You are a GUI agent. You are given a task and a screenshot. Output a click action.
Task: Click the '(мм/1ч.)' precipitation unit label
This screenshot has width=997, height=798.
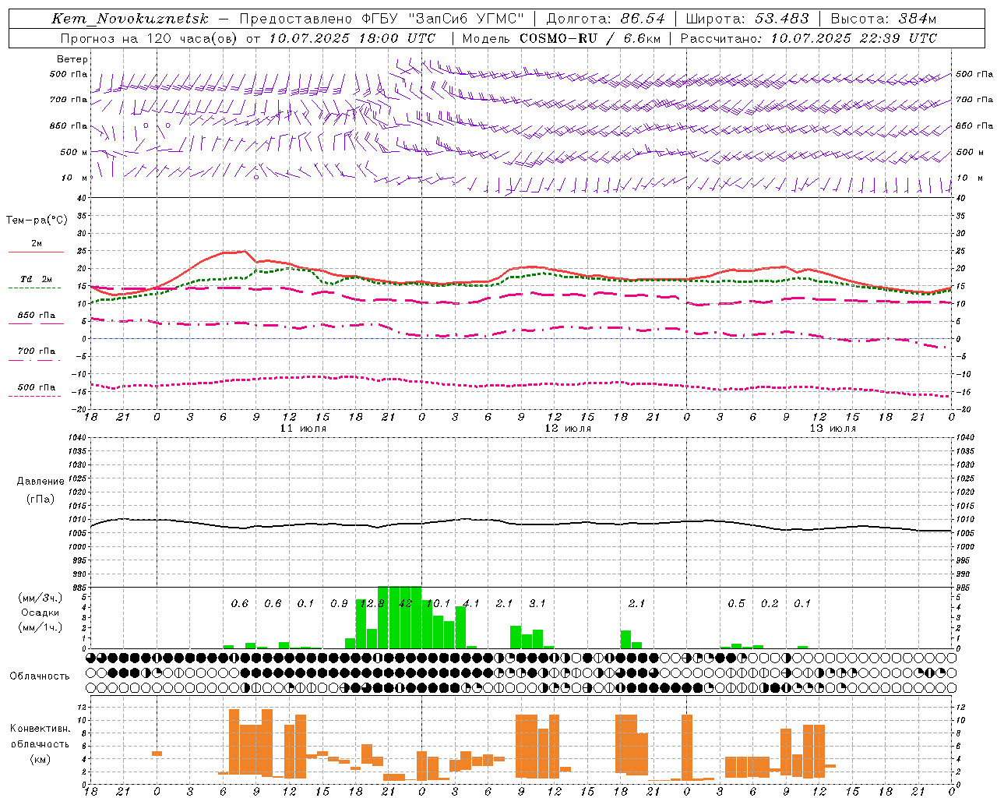(x=40, y=627)
